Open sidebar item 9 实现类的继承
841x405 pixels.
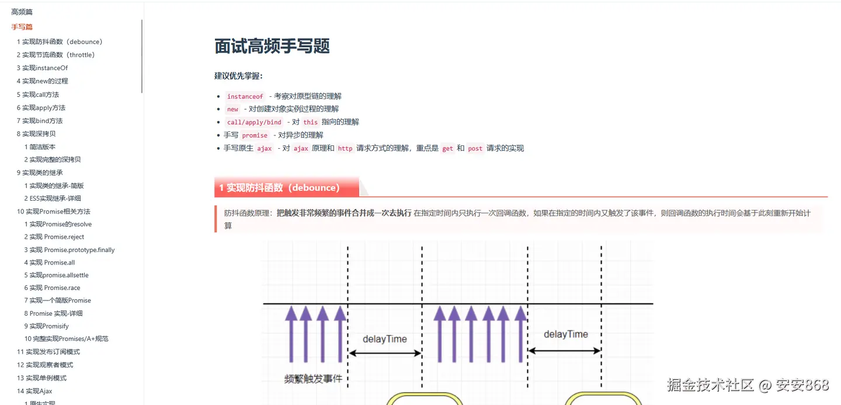(40, 173)
